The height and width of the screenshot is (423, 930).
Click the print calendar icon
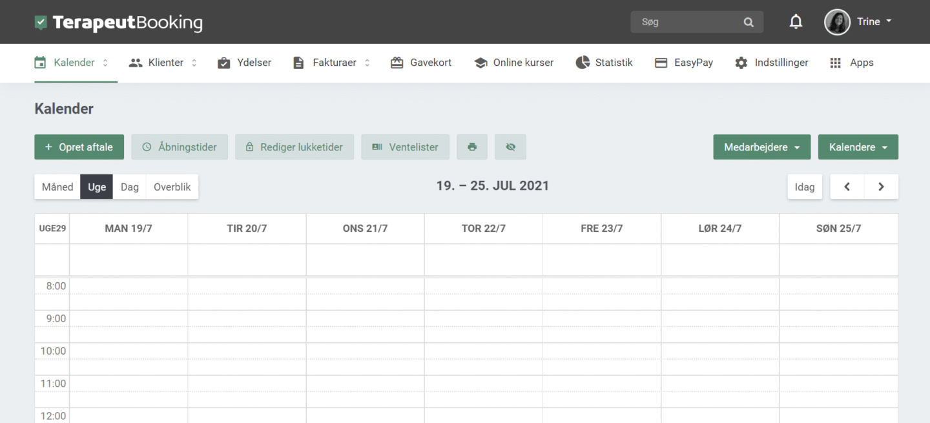pyautogui.click(x=472, y=147)
